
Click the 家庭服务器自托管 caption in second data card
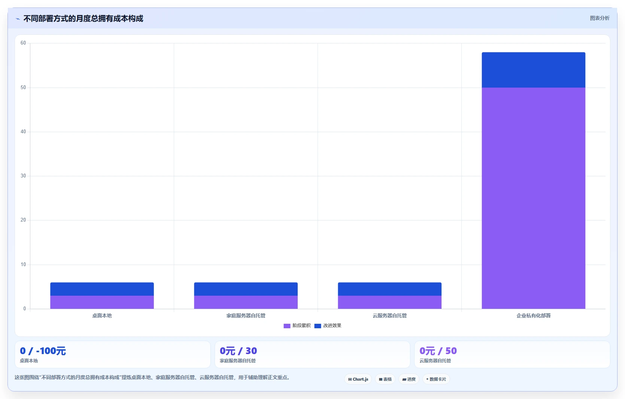tap(237, 361)
